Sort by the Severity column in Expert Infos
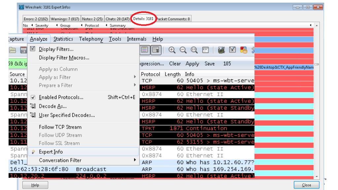This screenshot has height=190, width=338. 42,25
